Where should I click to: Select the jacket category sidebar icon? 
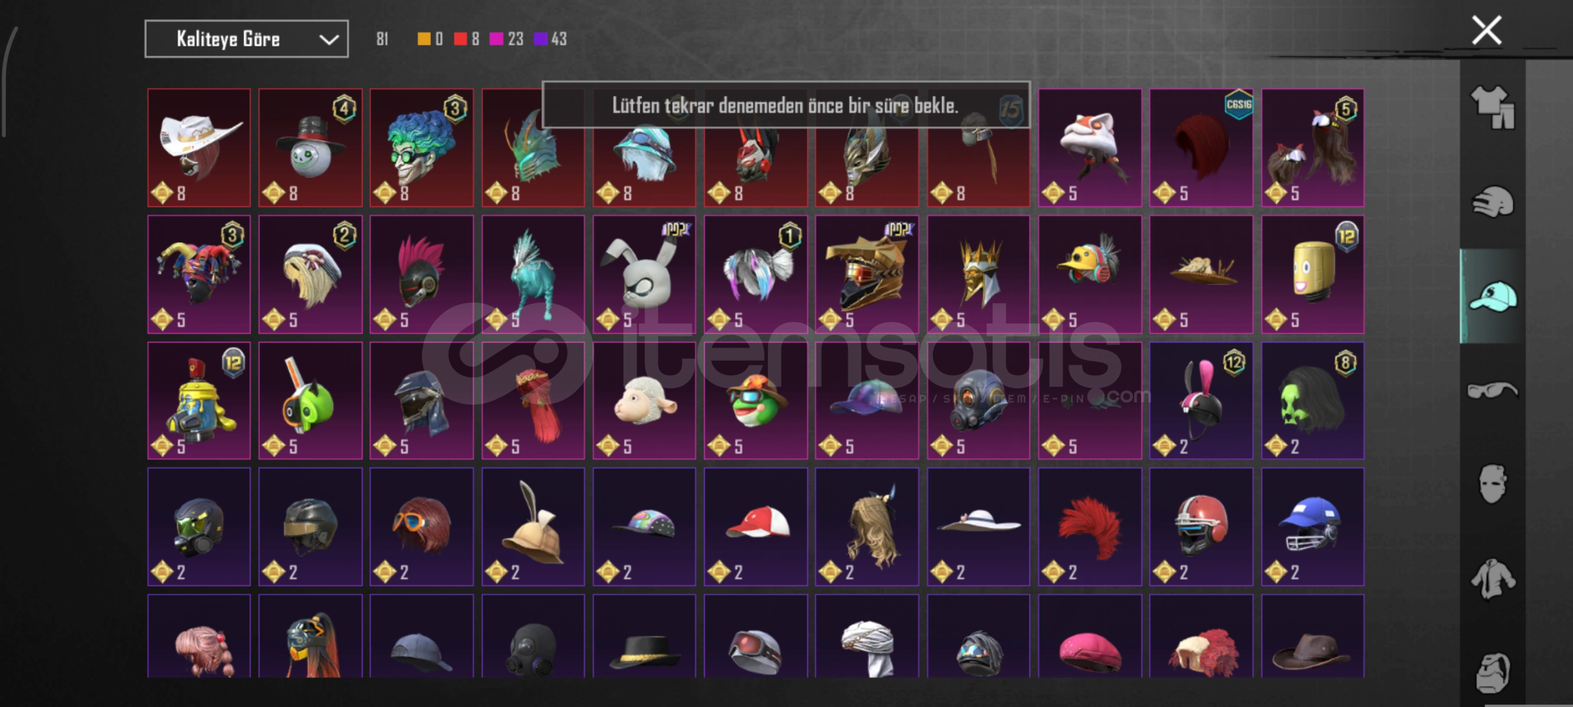point(1492,578)
